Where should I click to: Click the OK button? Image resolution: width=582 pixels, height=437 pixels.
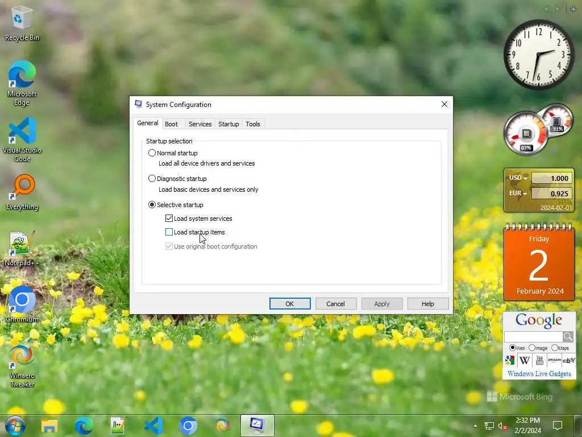(x=290, y=304)
